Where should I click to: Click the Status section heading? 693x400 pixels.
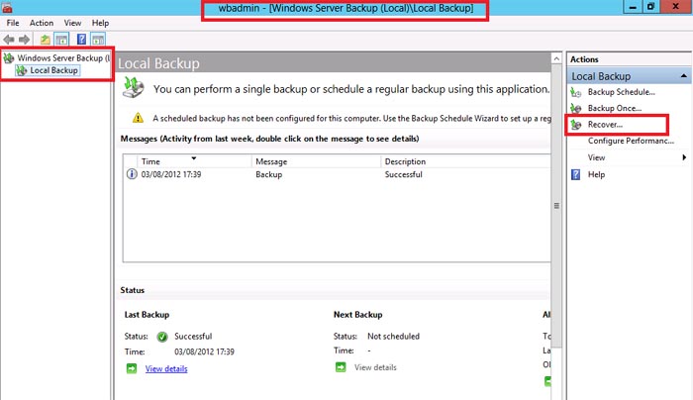[132, 290]
